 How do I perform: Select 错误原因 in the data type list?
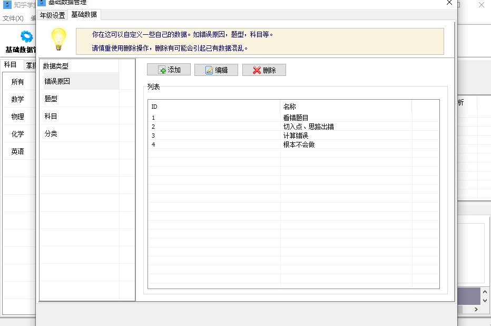57,81
